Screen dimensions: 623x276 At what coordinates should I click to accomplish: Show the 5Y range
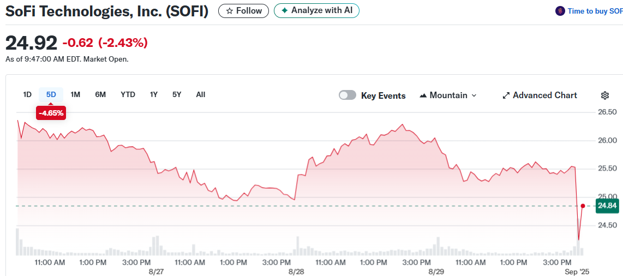pyautogui.click(x=177, y=94)
